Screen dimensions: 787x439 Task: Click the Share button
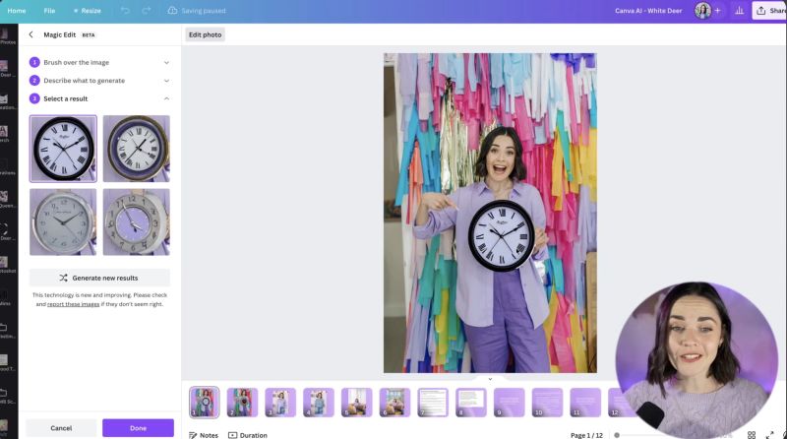769,11
